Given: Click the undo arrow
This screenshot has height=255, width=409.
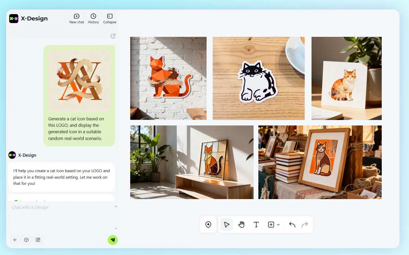Looking at the screenshot, I should pos(292,225).
